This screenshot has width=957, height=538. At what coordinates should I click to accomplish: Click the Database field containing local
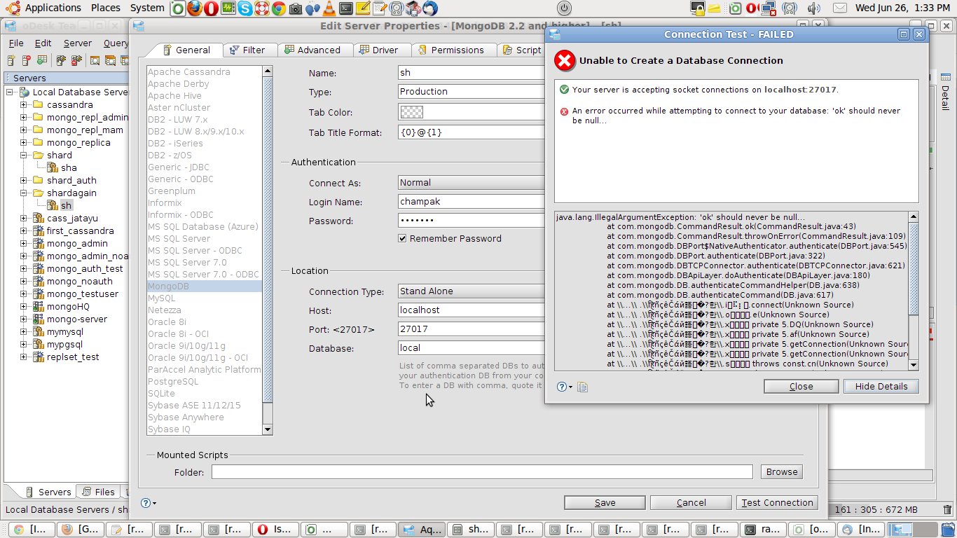pos(471,348)
